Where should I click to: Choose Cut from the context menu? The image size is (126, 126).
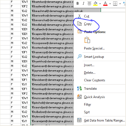87,16
